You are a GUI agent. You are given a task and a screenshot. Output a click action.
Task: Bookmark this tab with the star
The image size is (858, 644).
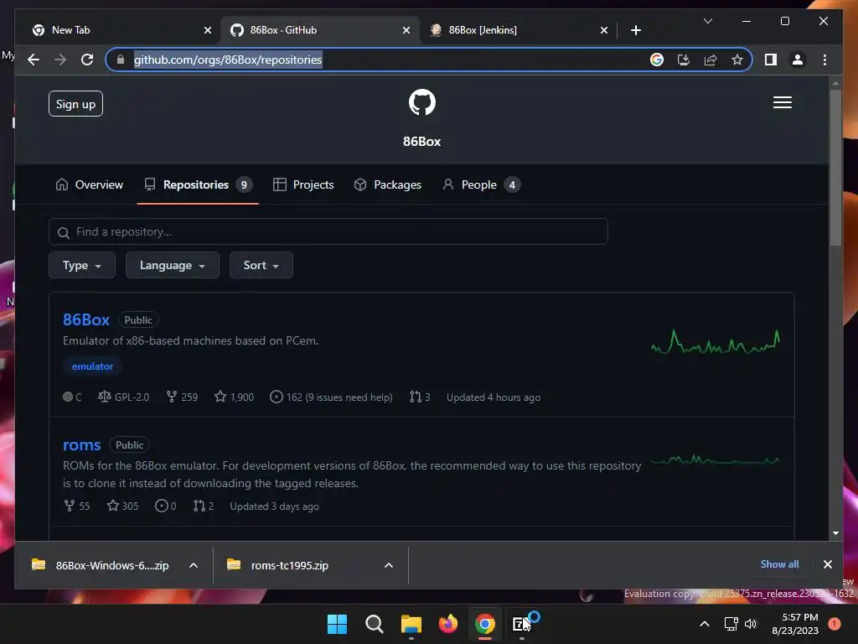point(737,60)
